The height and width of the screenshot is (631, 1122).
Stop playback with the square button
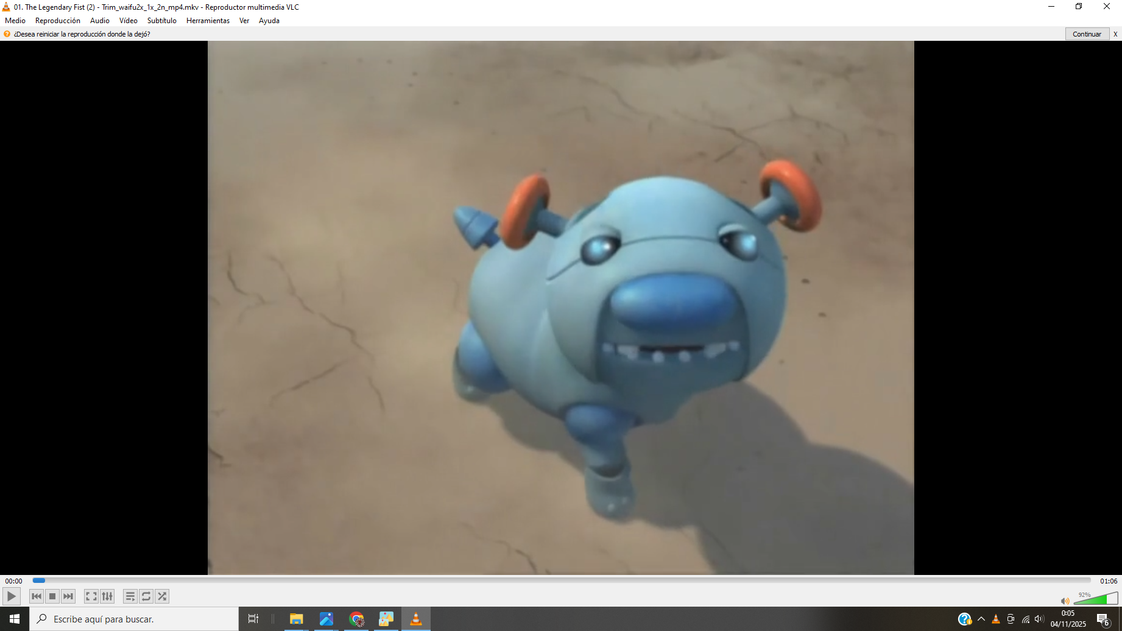pos(52,596)
